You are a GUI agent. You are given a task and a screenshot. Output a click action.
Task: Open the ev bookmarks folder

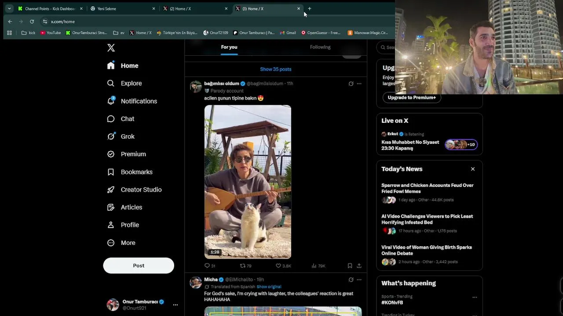(x=119, y=33)
